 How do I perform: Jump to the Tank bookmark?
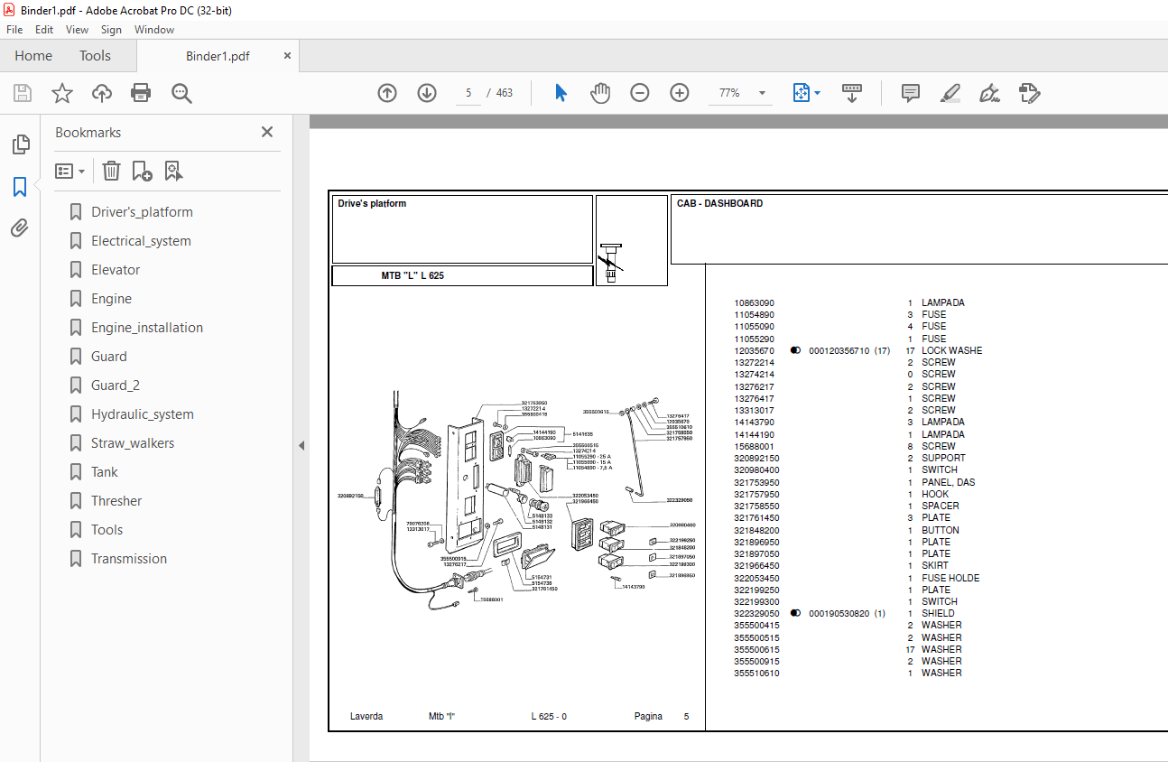pyautogui.click(x=105, y=472)
